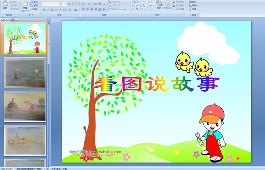Open the Paste dropdown arrow below 粘贴
Viewport: 265px width, 170px height.
(x=5, y=11)
